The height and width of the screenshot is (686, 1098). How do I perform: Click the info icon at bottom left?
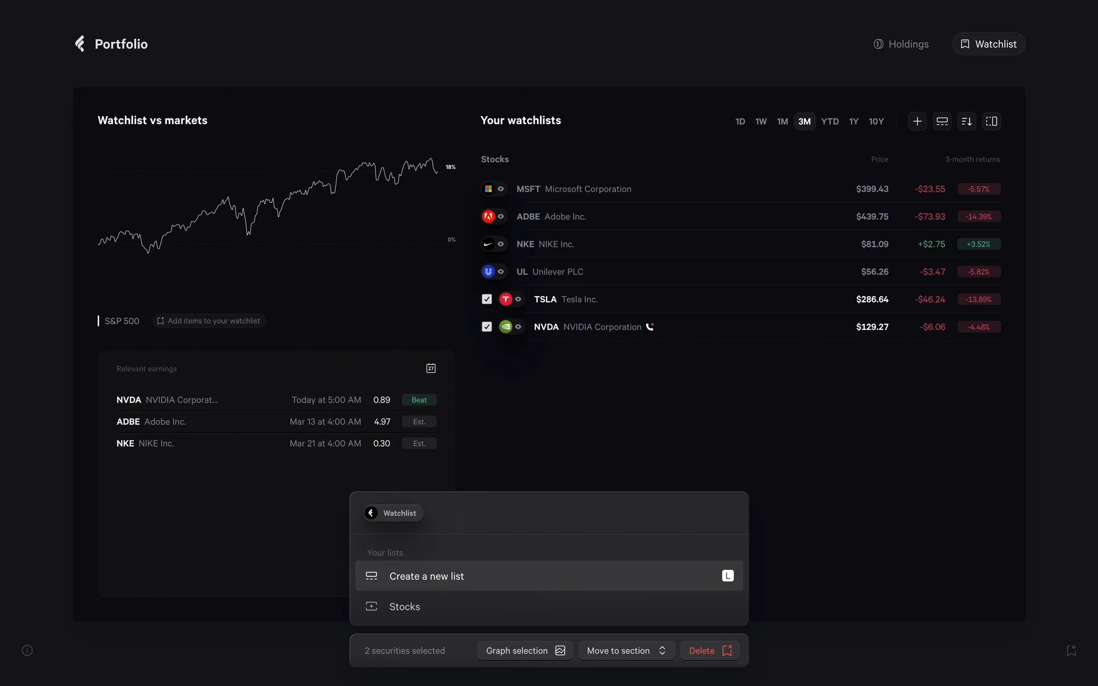[27, 651]
